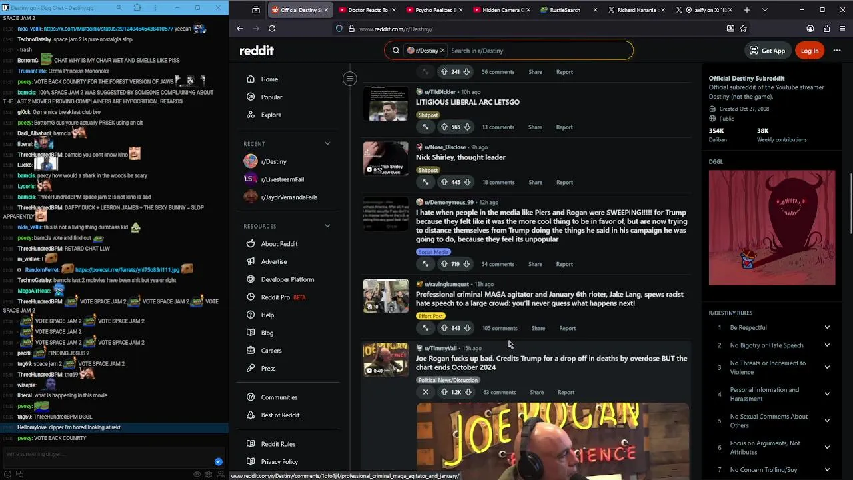Click the DGGL sidebar image
Screen dimensions: 853x480
[772, 228]
